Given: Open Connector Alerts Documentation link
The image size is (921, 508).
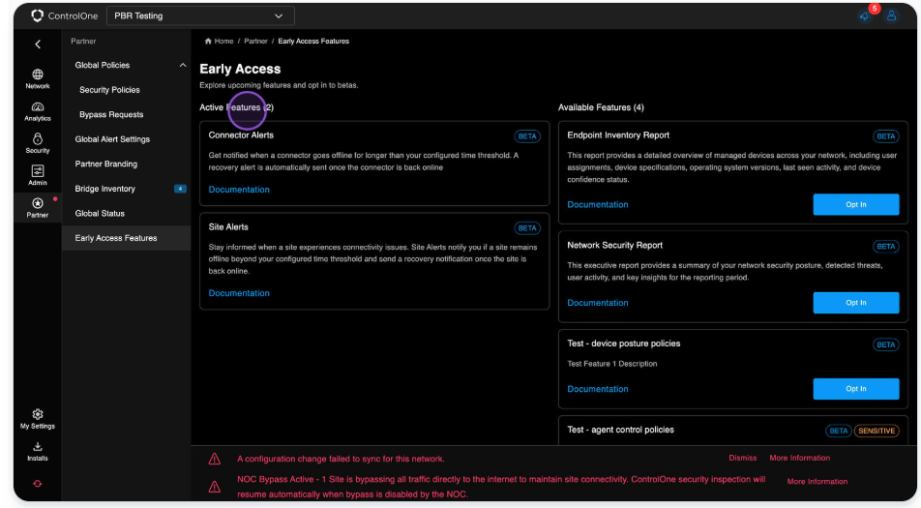Looking at the screenshot, I should pos(239,190).
